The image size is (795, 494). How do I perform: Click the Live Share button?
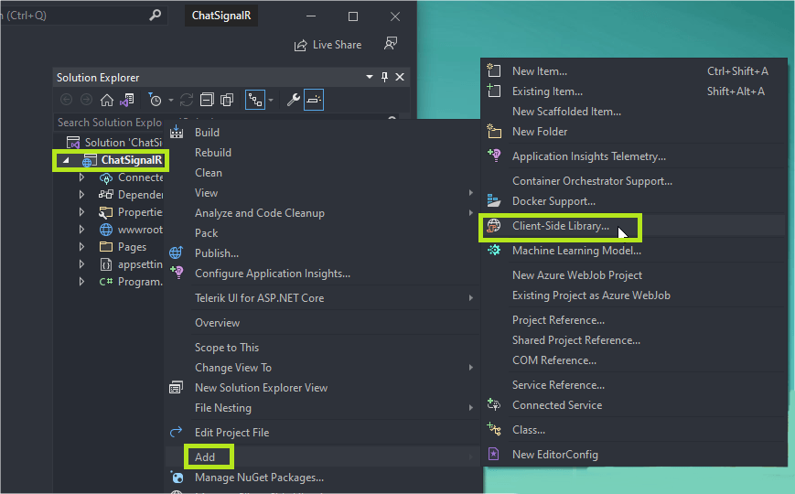pyautogui.click(x=328, y=45)
